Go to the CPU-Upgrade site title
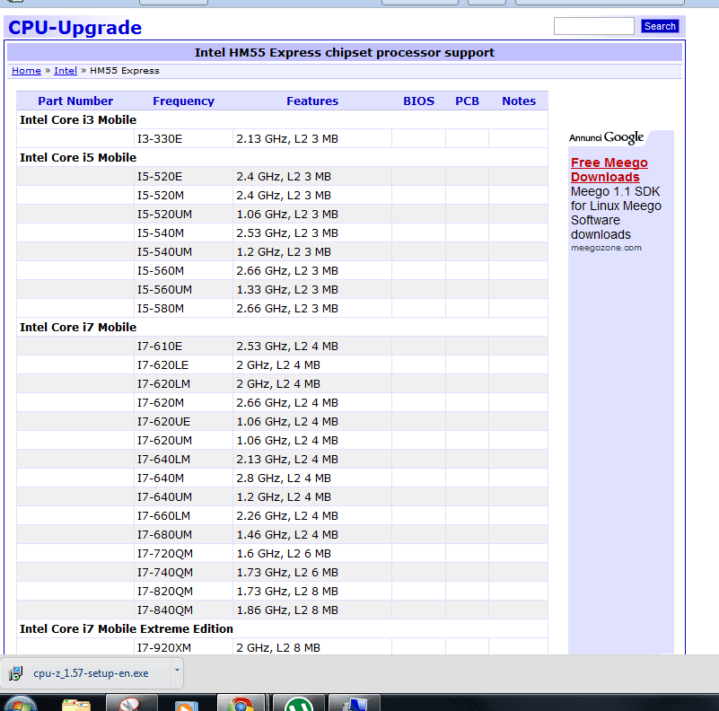Viewport: 719px width, 711px height. pos(75,28)
